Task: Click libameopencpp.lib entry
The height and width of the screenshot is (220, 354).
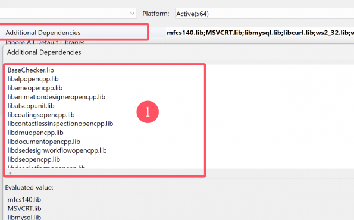Action: click(x=35, y=88)
